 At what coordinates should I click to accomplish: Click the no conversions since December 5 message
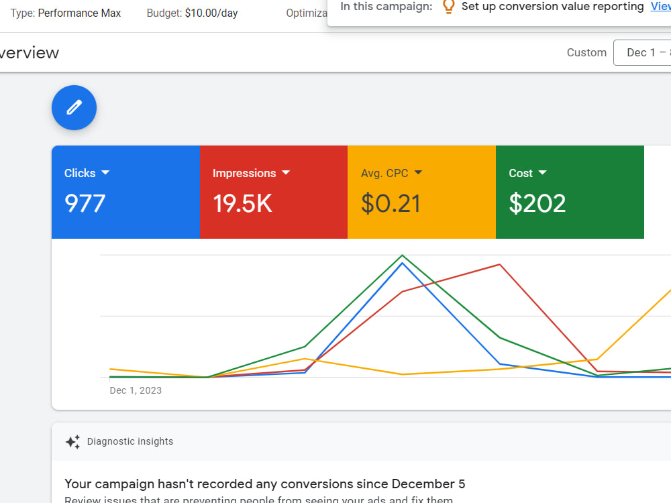tap(264, 484)
